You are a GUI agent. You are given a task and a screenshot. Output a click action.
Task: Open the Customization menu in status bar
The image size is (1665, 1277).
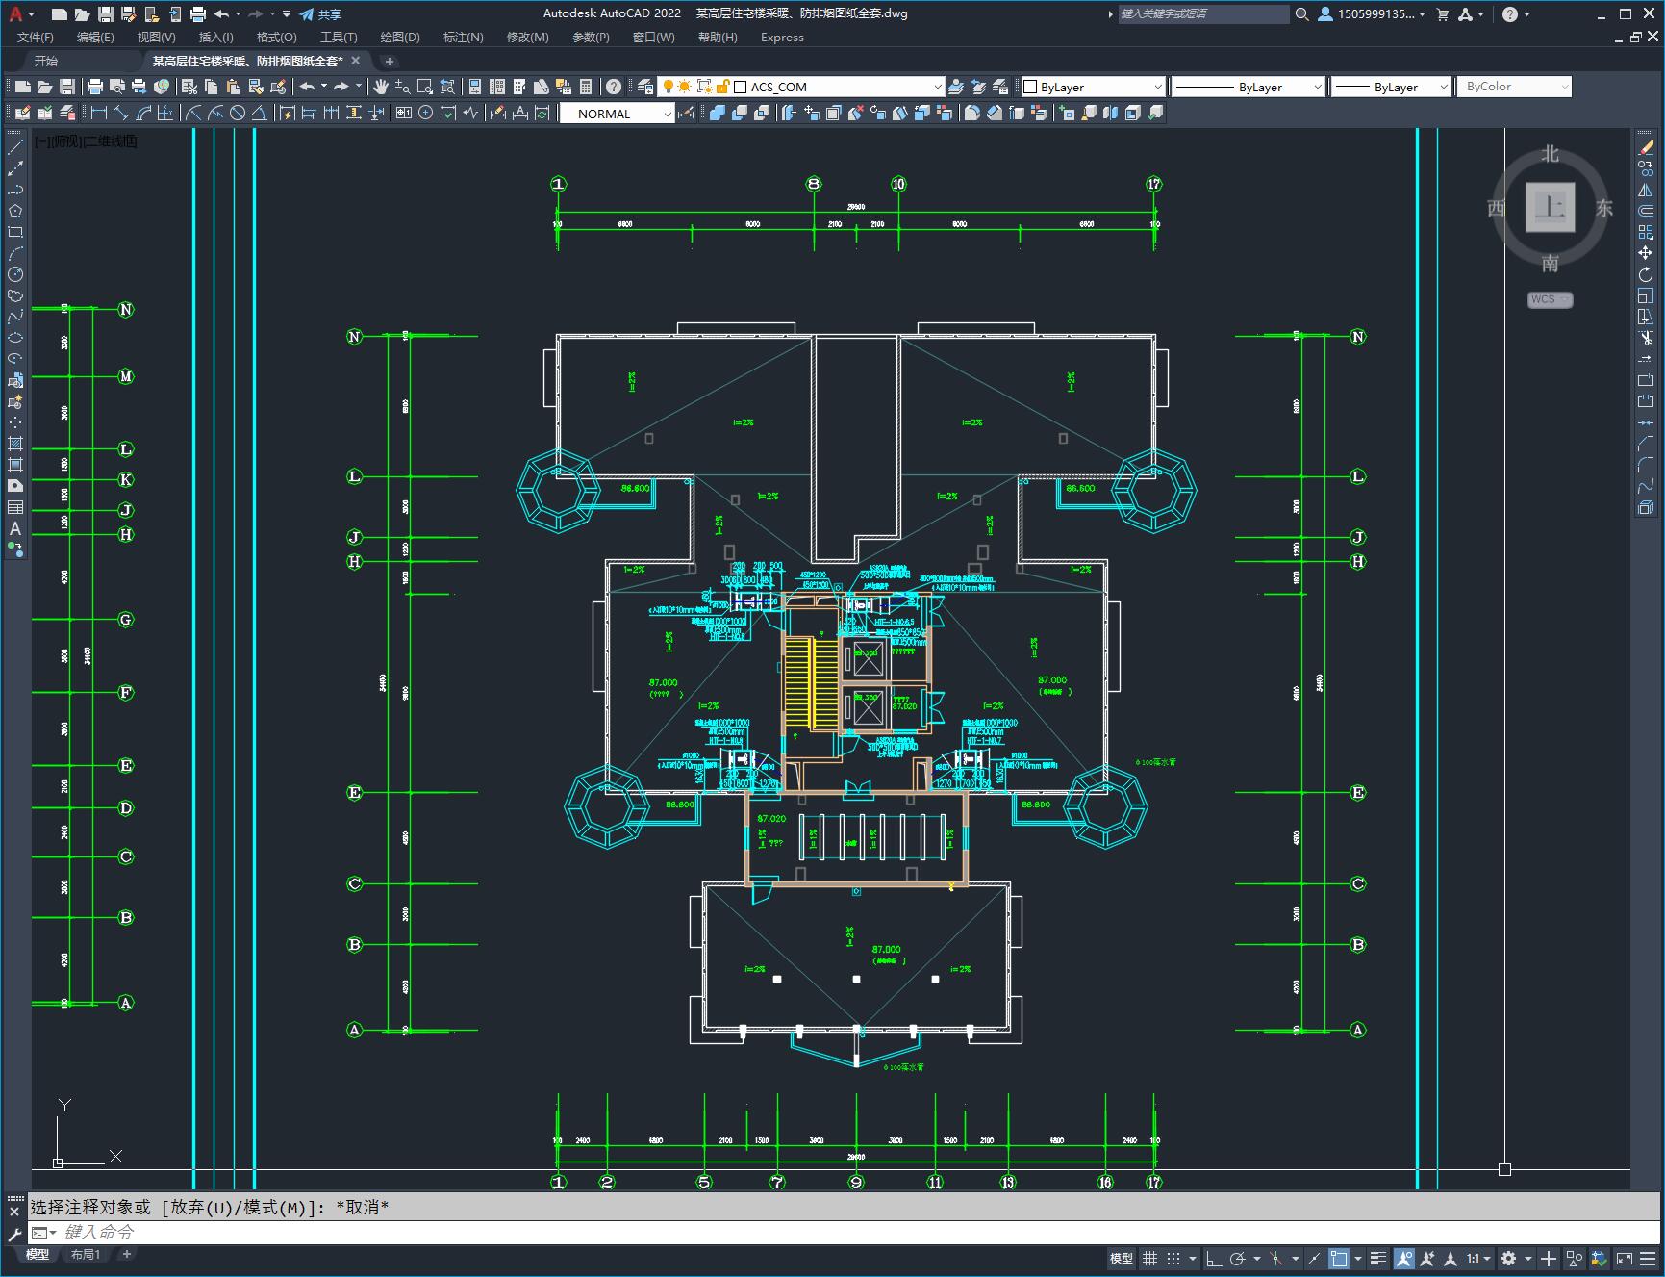pyautogui.click(x=1647, y=1258)
